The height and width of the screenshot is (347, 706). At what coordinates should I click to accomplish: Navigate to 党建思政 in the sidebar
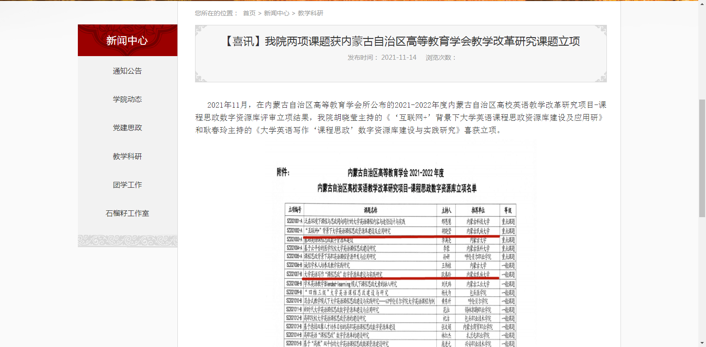127,128
